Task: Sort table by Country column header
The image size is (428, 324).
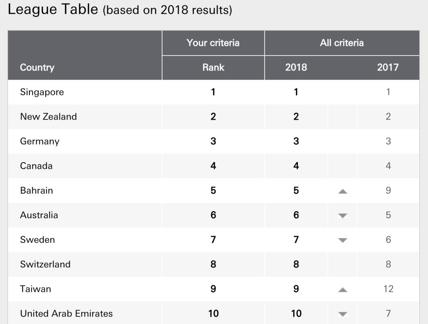Action: point(37,67)
